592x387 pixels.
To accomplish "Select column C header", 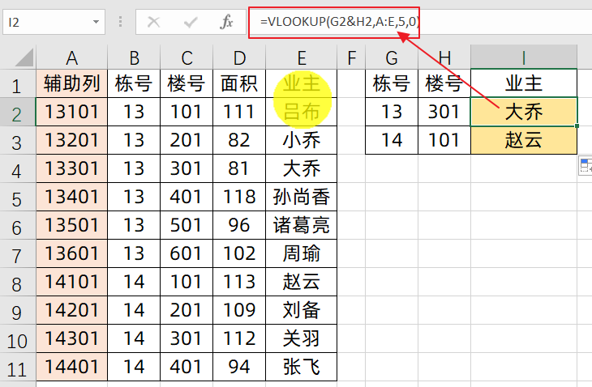I will pos(187,57).
